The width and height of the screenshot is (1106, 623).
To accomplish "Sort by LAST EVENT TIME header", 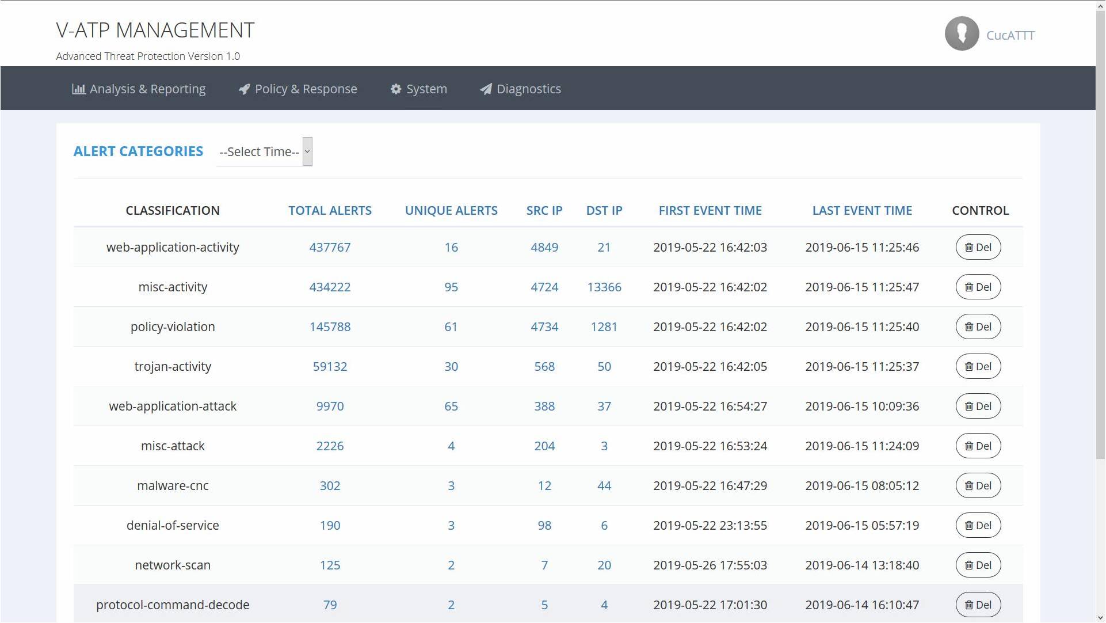I will tap(861, 211).
